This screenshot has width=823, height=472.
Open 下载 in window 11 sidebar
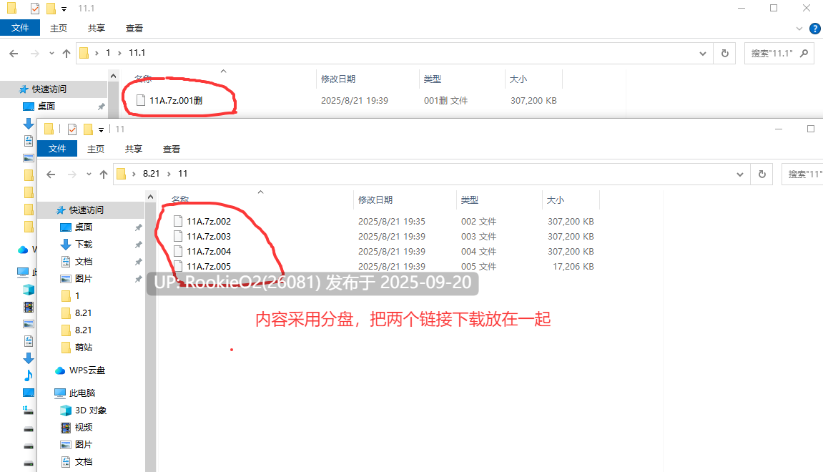coord(84,244)
